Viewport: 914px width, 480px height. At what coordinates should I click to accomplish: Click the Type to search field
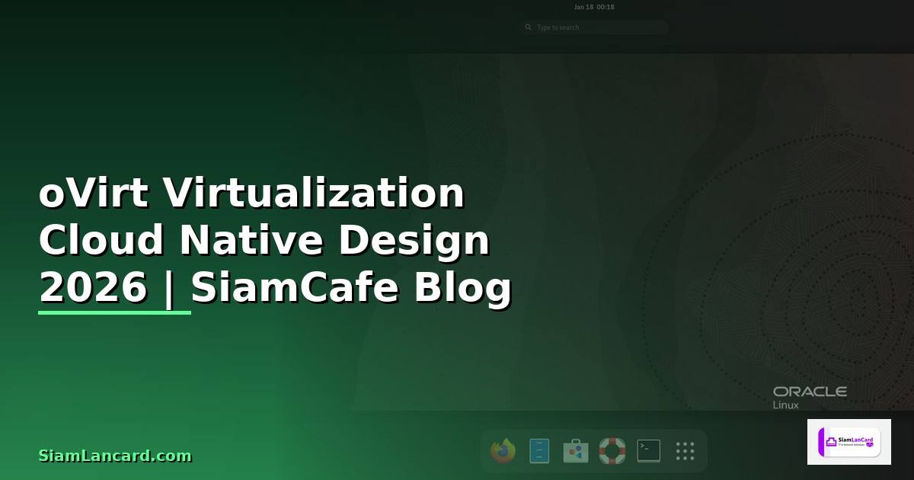pos(594,27)
